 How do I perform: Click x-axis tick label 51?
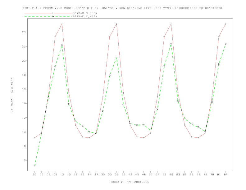(151, 174)
